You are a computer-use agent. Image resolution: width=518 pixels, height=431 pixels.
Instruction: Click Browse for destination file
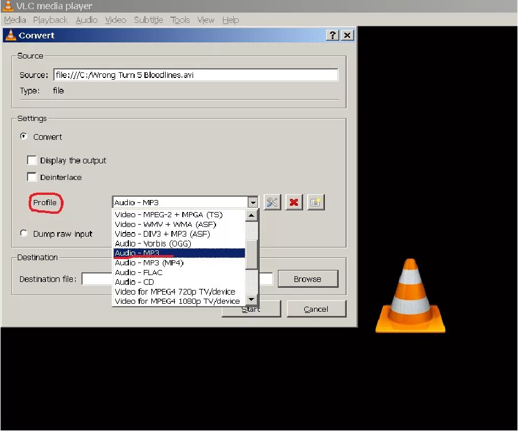coord(308,279)
